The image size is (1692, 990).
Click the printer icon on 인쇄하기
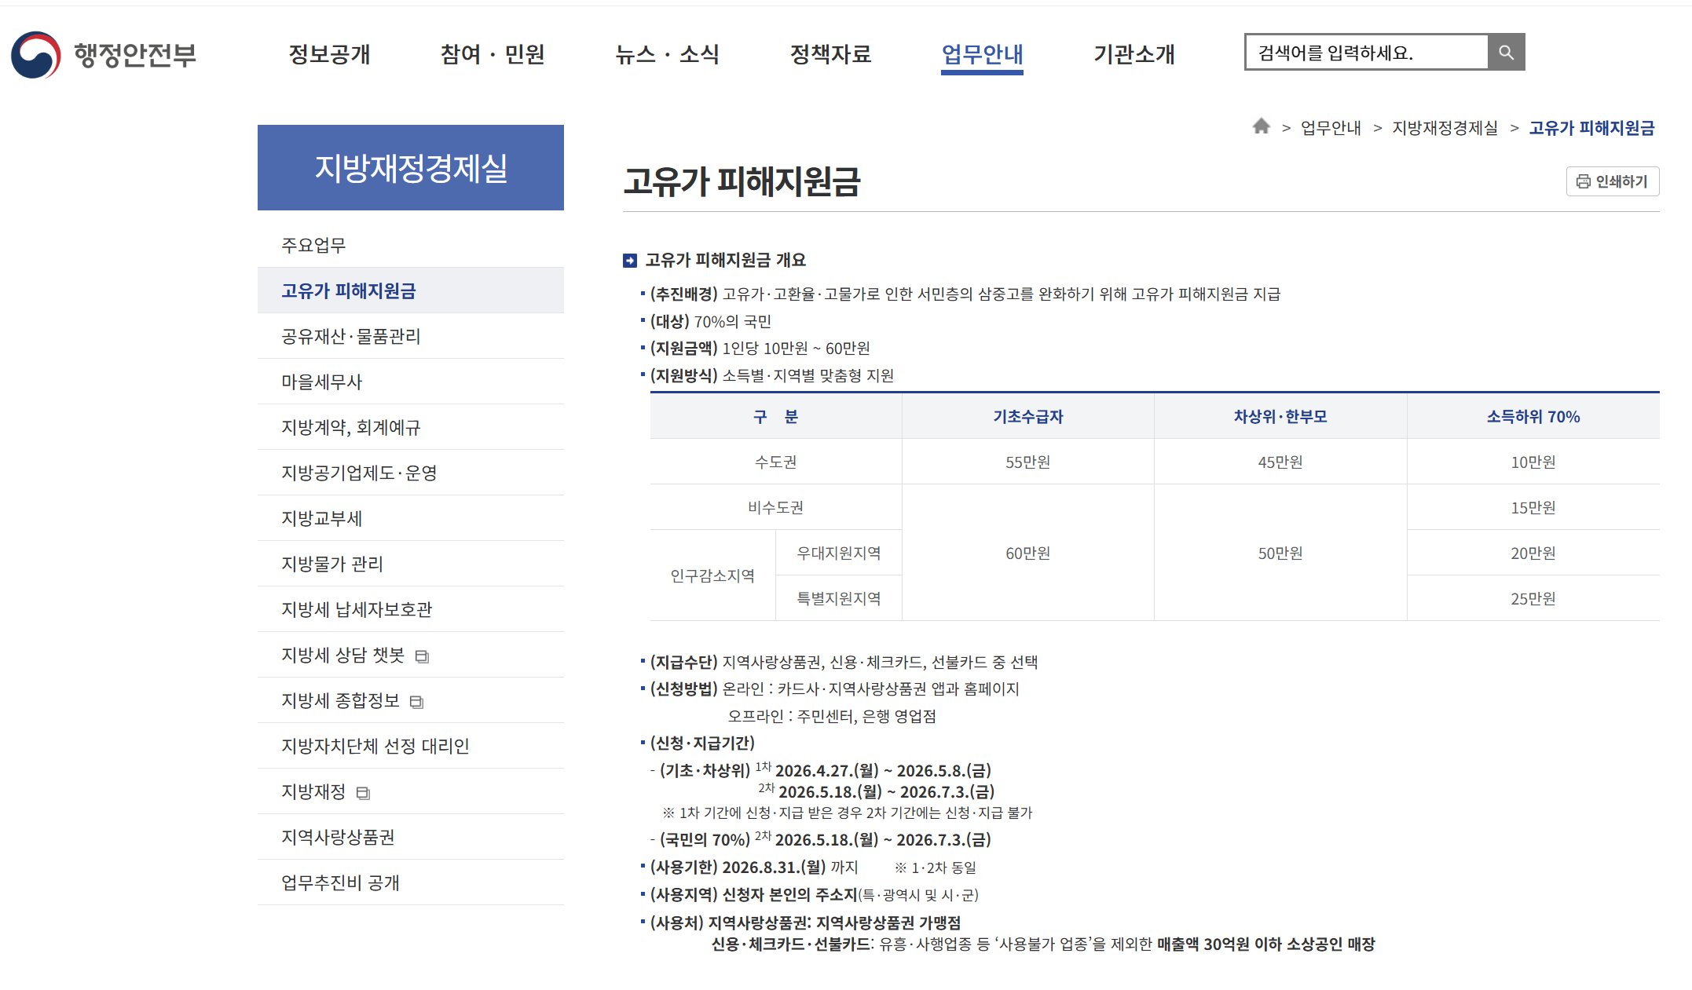pos(1583,181)
